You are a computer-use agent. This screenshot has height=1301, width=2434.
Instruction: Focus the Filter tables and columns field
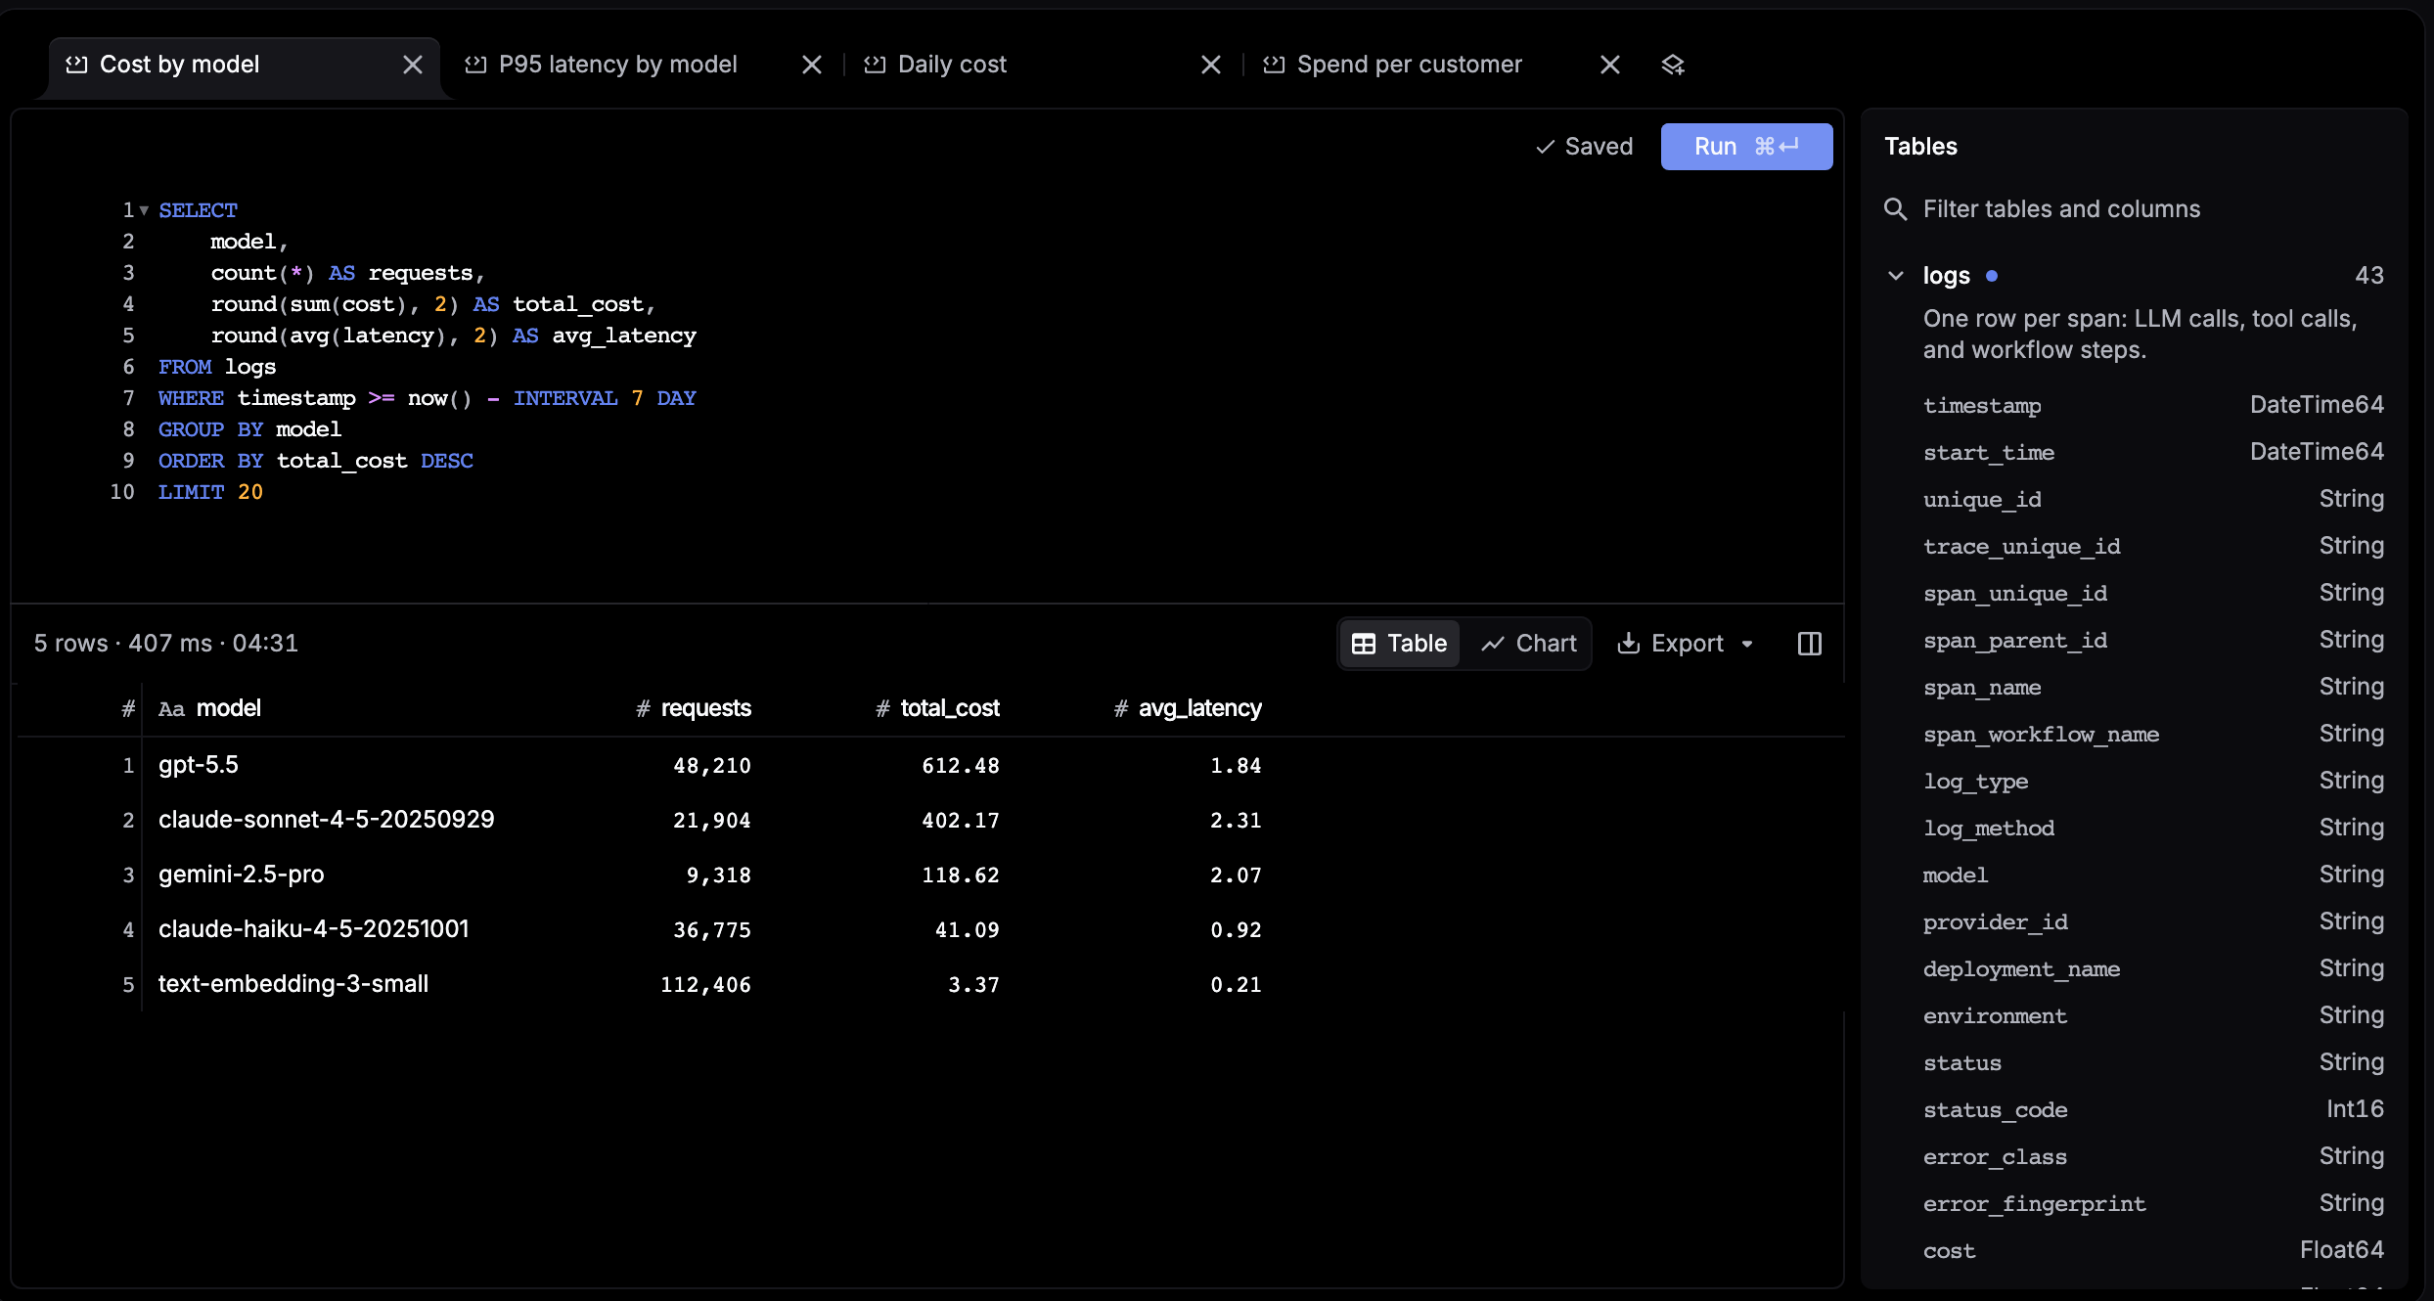pos(2133,209)
